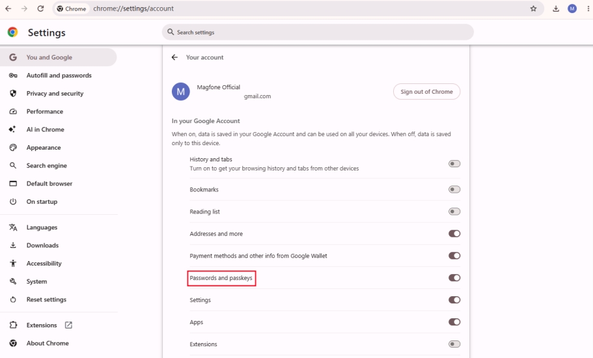Click the Default browser window icon
The height and width of the screenshot is (358, 593).
[13, 184]
